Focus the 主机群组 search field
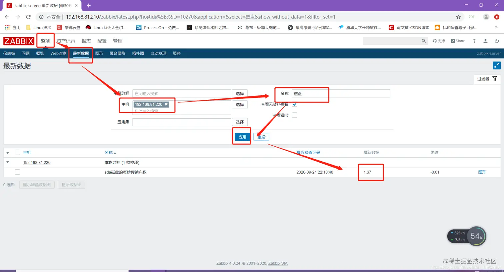Viewport: 504px width, 272px height. tap(182, 93)
